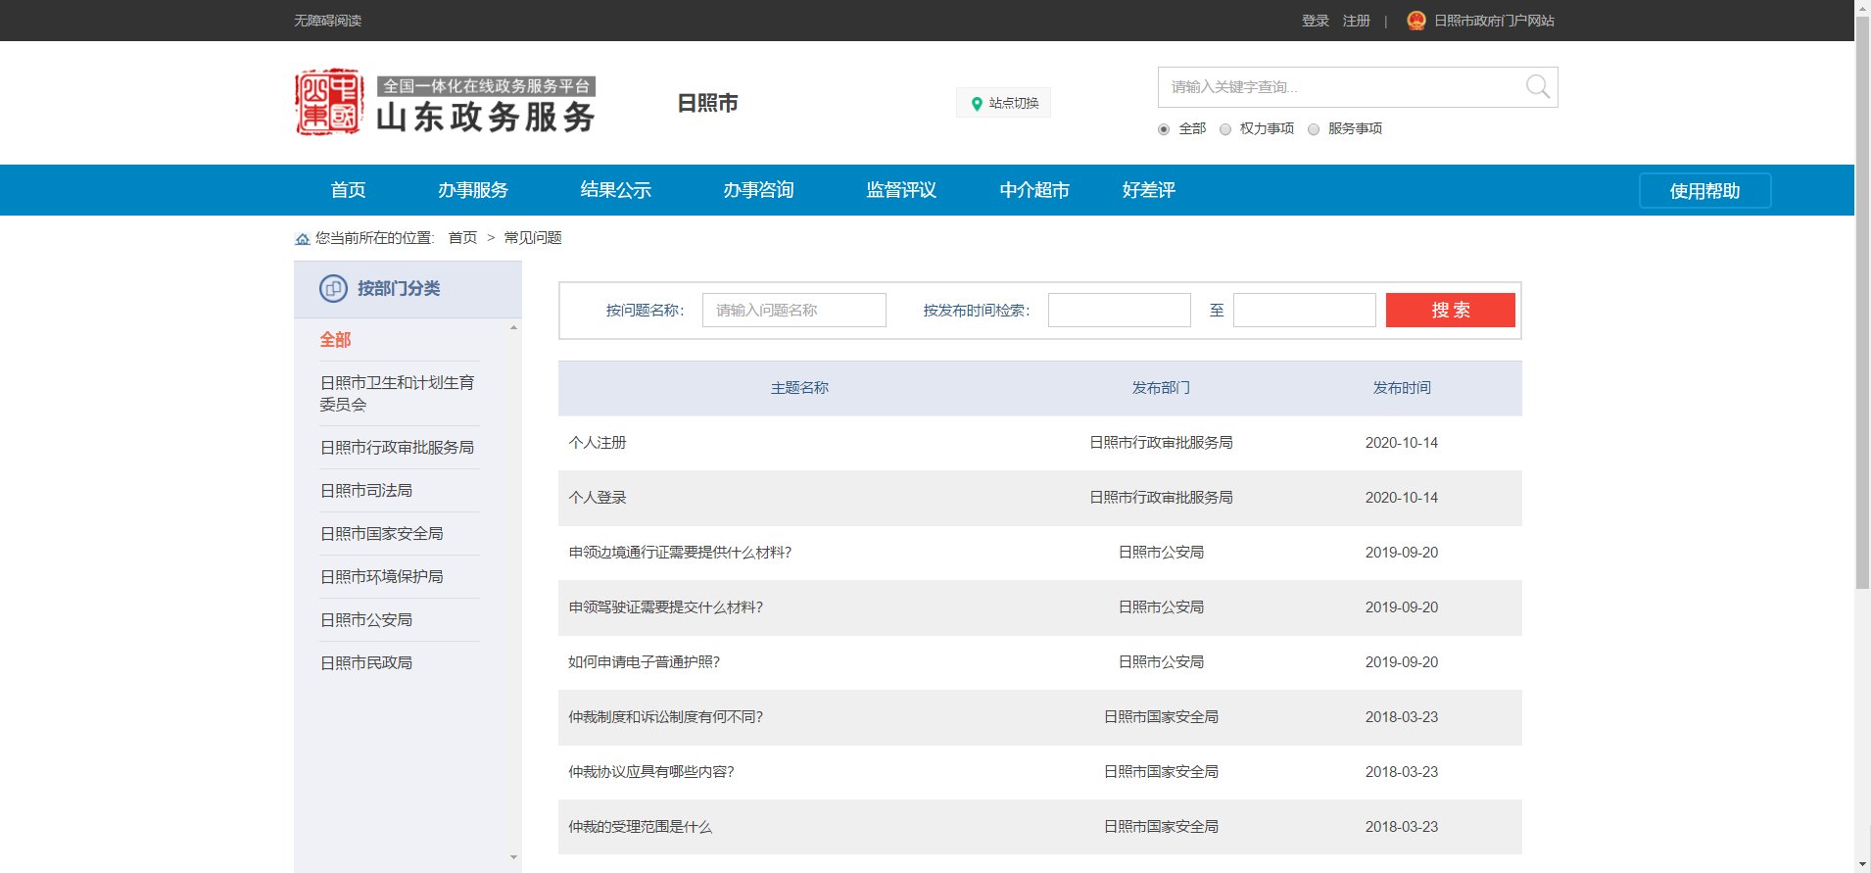Click the 按部门分类 category icon

(333, 289)
